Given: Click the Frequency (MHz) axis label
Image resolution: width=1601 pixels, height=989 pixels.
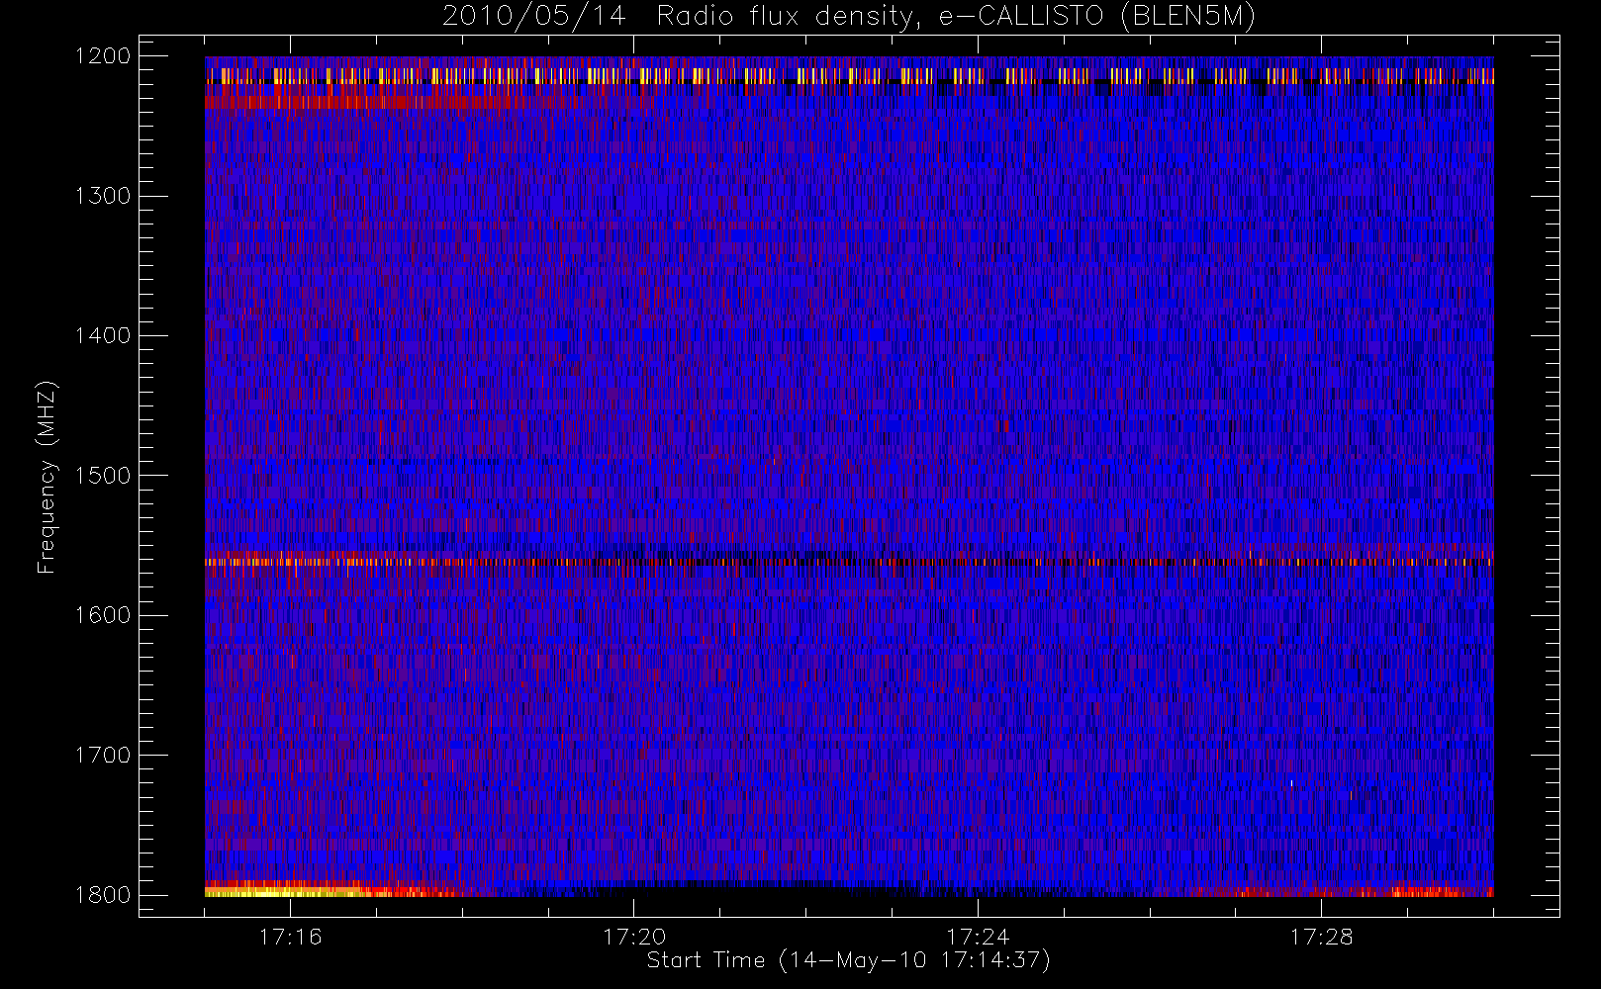Looking at the screenshot, I should pos(47,477).
